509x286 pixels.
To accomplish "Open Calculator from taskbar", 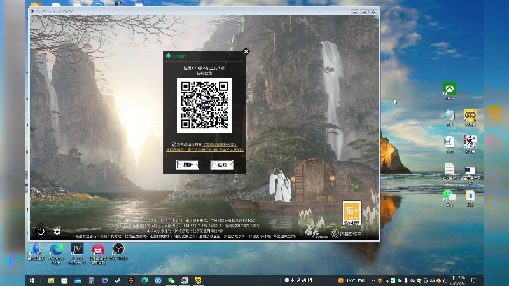I will click(x=91, y=280).
